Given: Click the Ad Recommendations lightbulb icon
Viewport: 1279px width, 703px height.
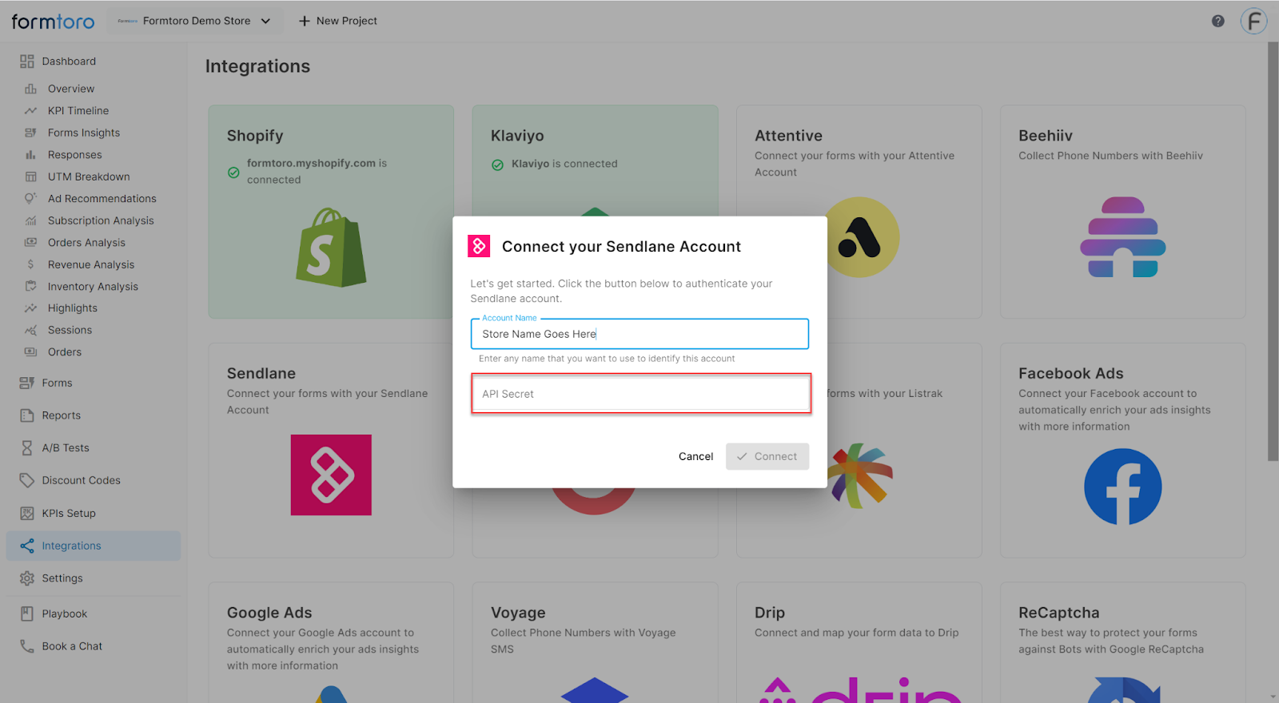Looking at the screenshot, I should click(30, 199).
